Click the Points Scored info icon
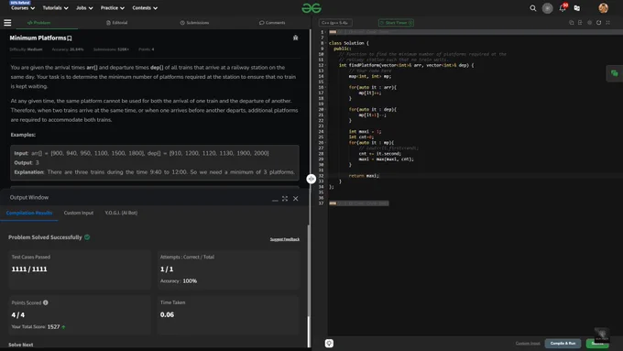The height and width of the screenshot is (351, 623). coord(46,302)
